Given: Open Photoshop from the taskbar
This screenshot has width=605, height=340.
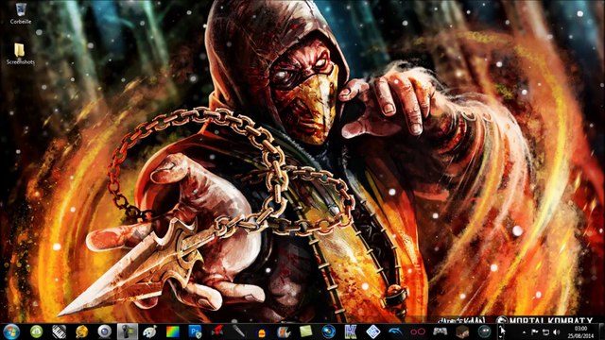Looking at the screenshot, I should [x=196, y=331].
